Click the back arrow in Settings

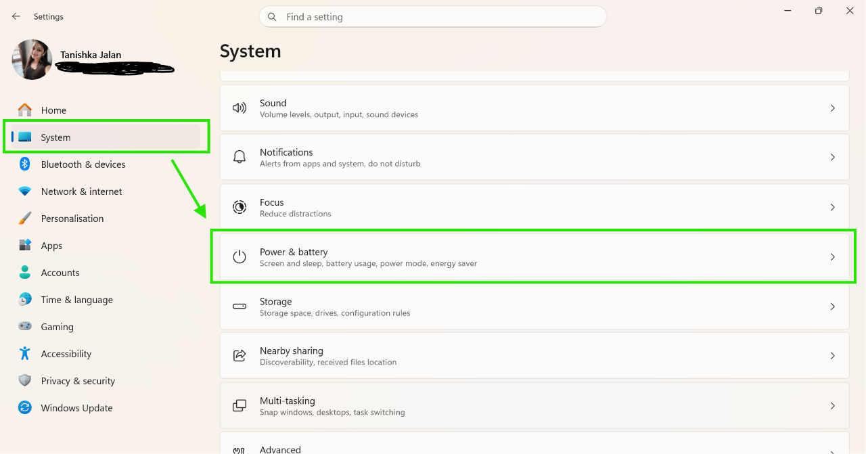point(16,16)
